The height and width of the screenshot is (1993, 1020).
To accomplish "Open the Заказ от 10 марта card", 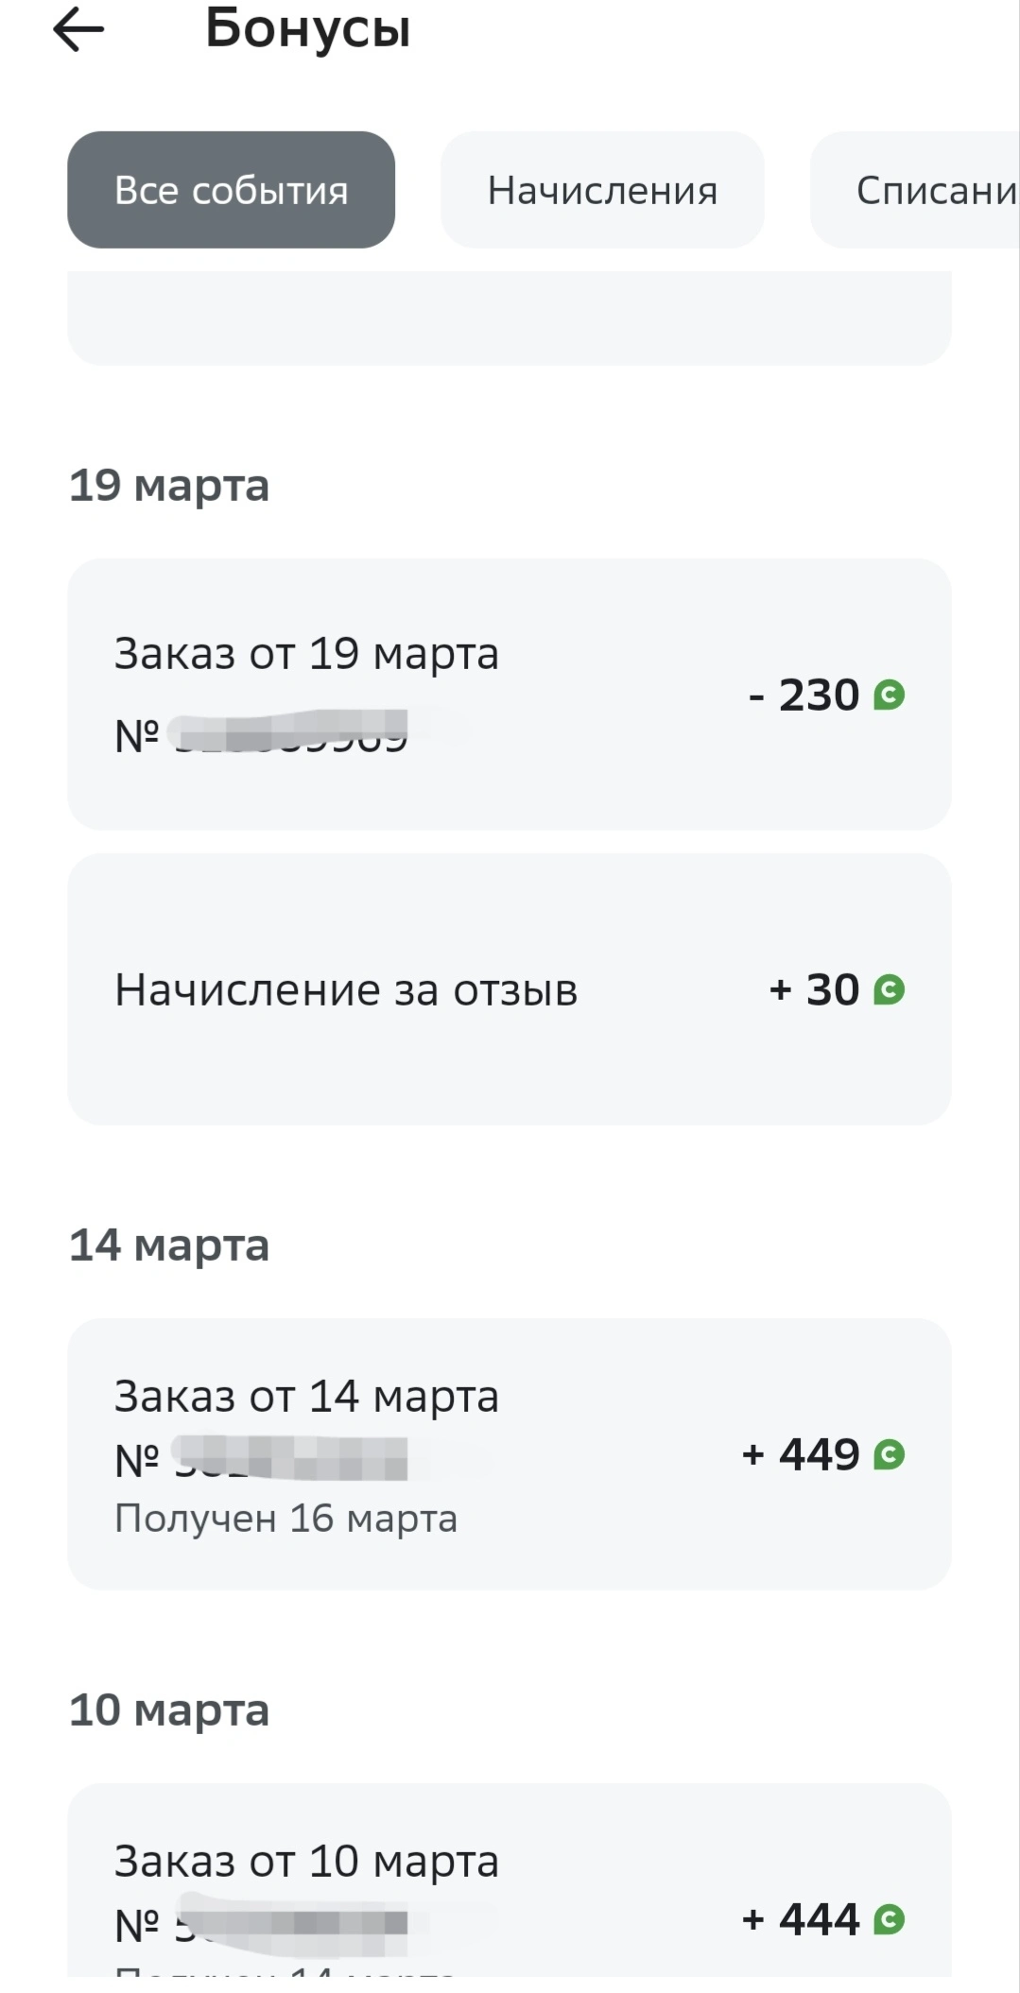I will click(x=509, y=1881).
